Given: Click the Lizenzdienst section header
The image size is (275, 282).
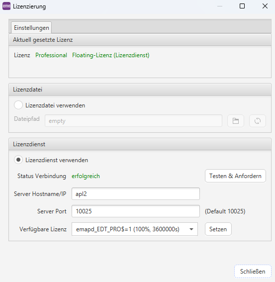Looking at the screenshot, I should pyautogui.click(x=140, y=144).
